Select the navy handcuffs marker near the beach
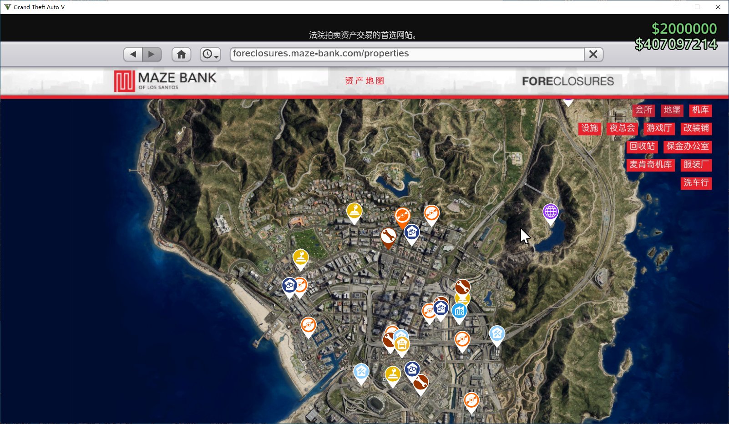The width and height of the screenshot is (729, 424). (x=289, y=286)
